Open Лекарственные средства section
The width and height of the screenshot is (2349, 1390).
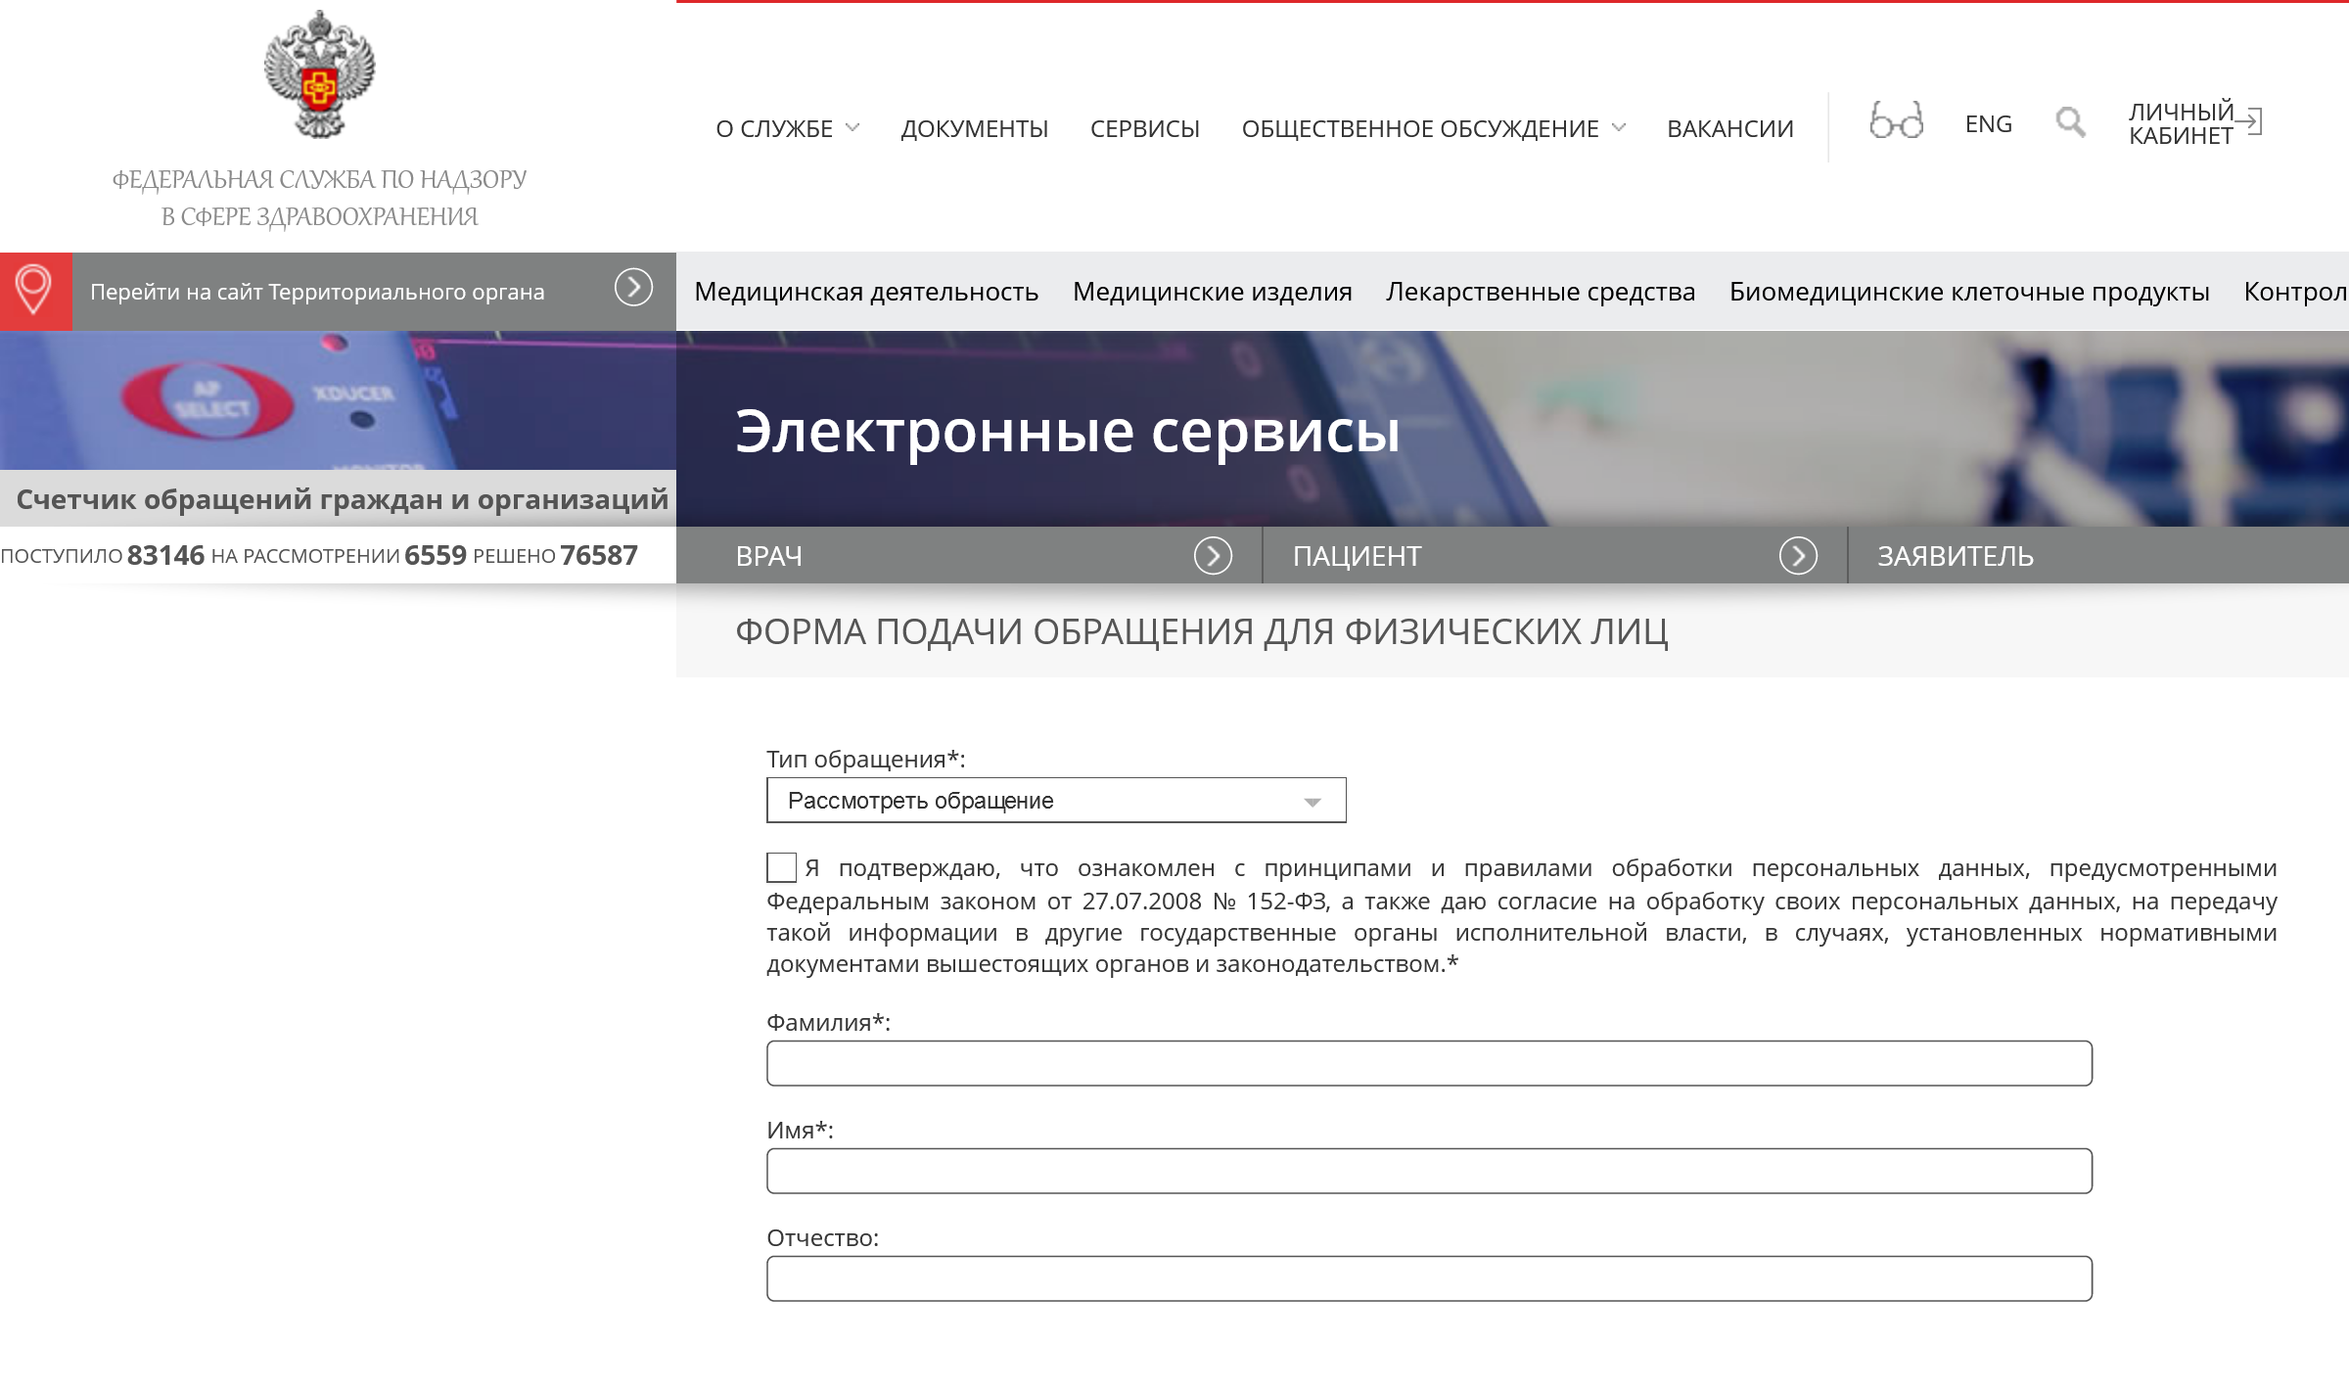pos(1541,292)
